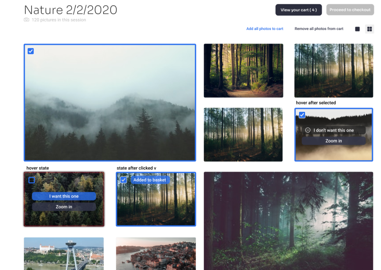Click "I don't want this one" button
This screenshot has width=381, height=270.
click(333, 130)
